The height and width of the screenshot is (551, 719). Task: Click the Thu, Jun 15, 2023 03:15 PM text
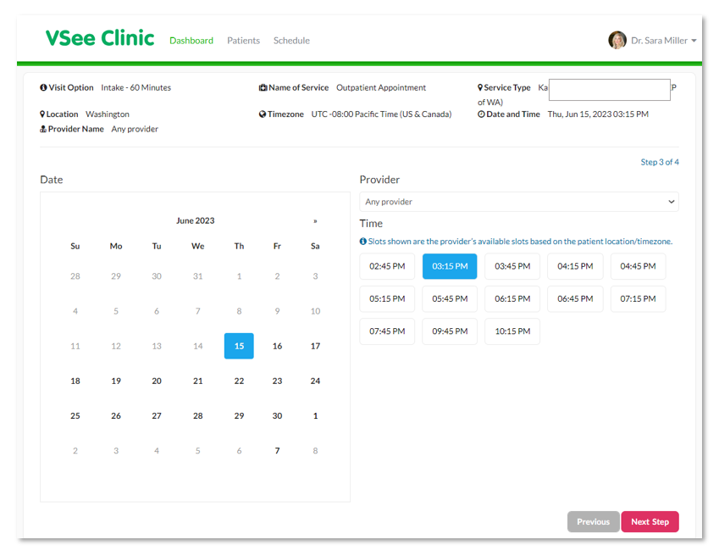[598, 114]
